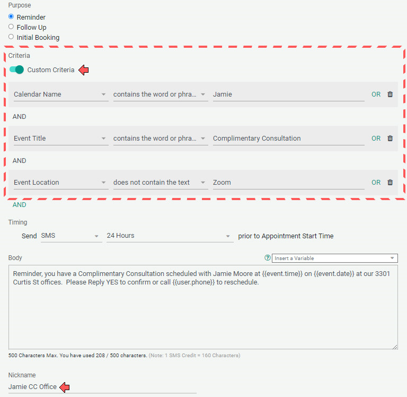Open the Event Location field dropdown

pyautogui.click(x=61, y=183)
